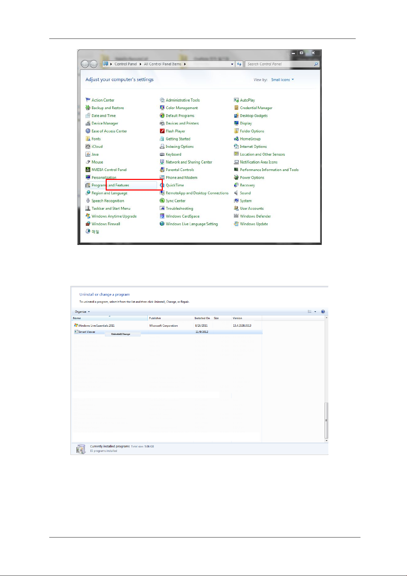Click the Power Options icon
Screen dimensions: 407x576
236,178
